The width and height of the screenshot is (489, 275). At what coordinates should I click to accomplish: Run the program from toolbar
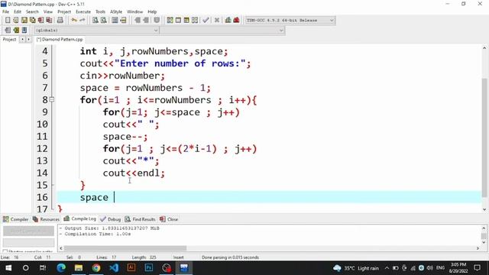point(178,21)
